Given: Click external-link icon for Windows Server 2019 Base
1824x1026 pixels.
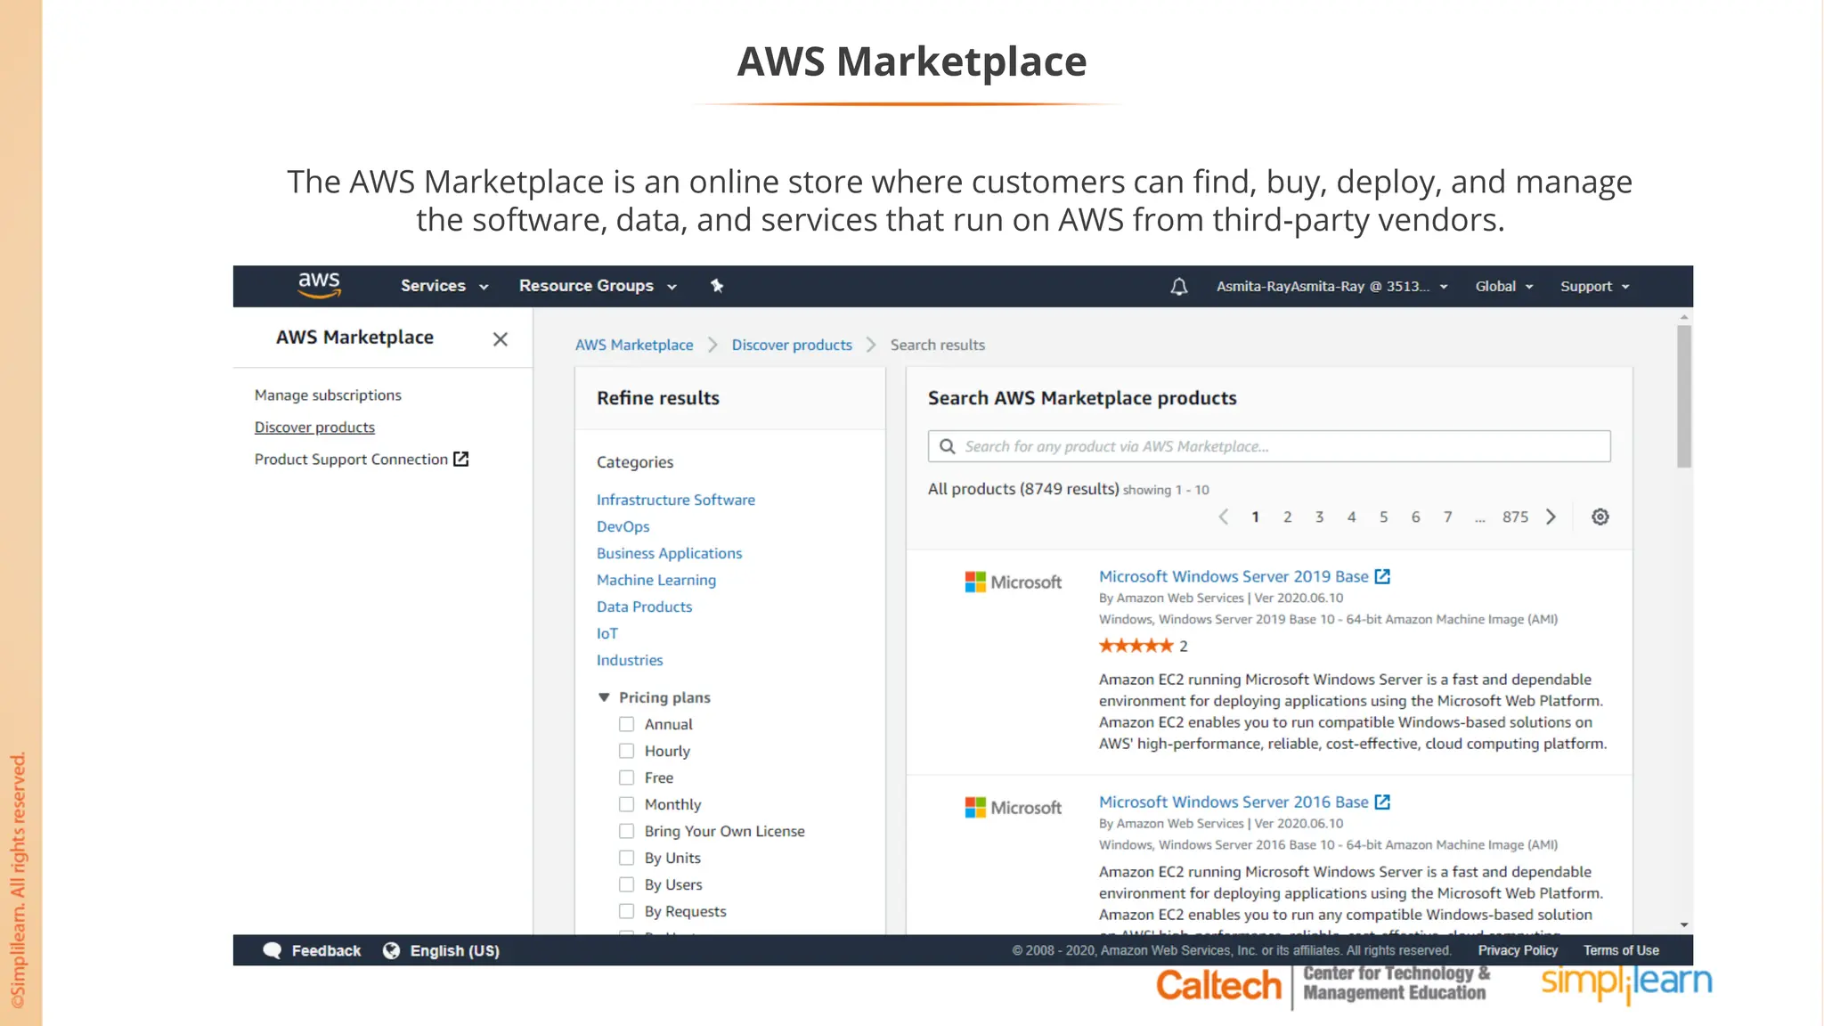Looking at the screenshot, I should point(1382,576).
